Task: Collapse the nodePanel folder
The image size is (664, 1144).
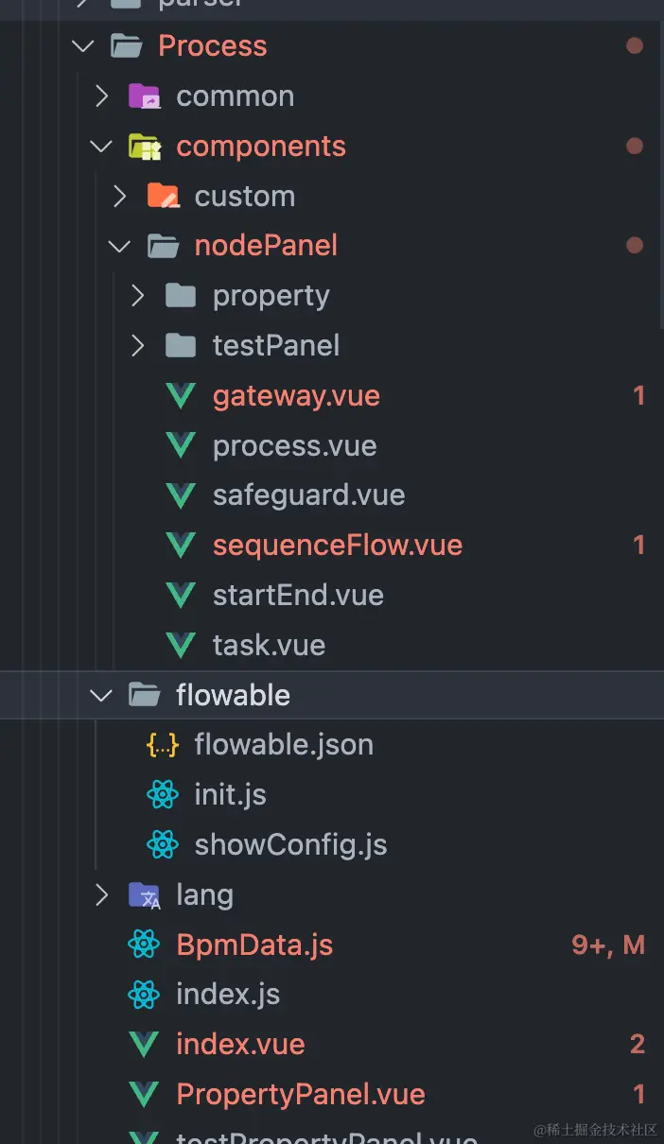Action: pos(119,245)
